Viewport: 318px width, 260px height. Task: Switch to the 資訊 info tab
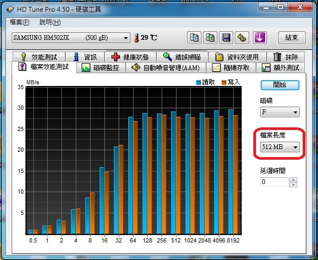(x=85, y=57)
